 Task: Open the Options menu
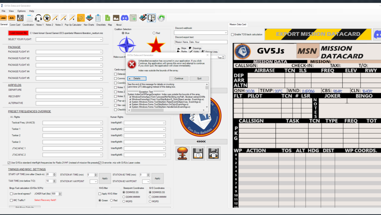pos(21,11)
